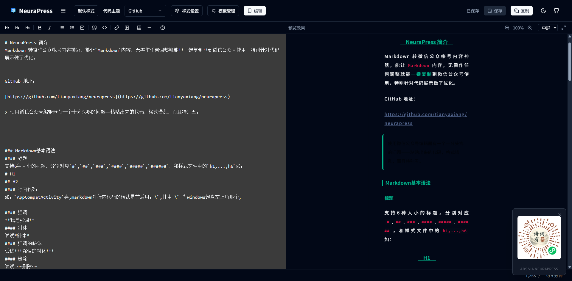572x281 pixels.
Task: Click the 标题 subheading in preview
Action: [389, 198]
